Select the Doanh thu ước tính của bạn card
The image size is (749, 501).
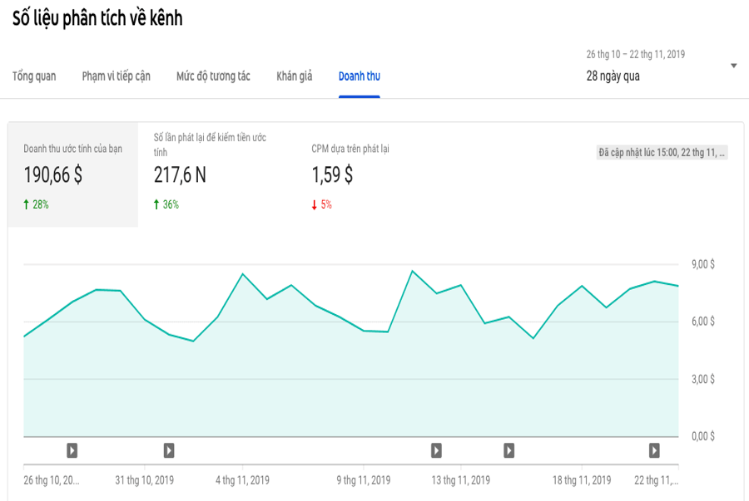[73, 174]
